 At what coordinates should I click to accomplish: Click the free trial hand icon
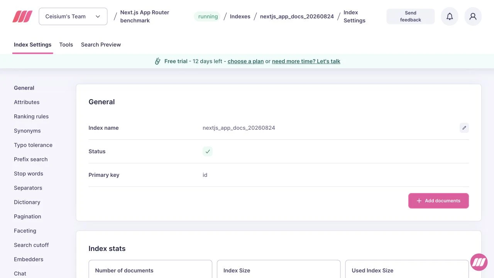click(x=157, y=61)
